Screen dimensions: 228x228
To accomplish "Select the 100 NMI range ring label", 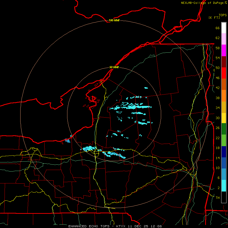I will [x=114, y=20].
